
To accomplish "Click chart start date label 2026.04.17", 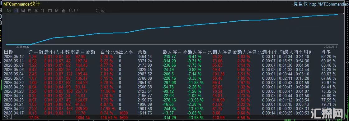I will [23, 47].
